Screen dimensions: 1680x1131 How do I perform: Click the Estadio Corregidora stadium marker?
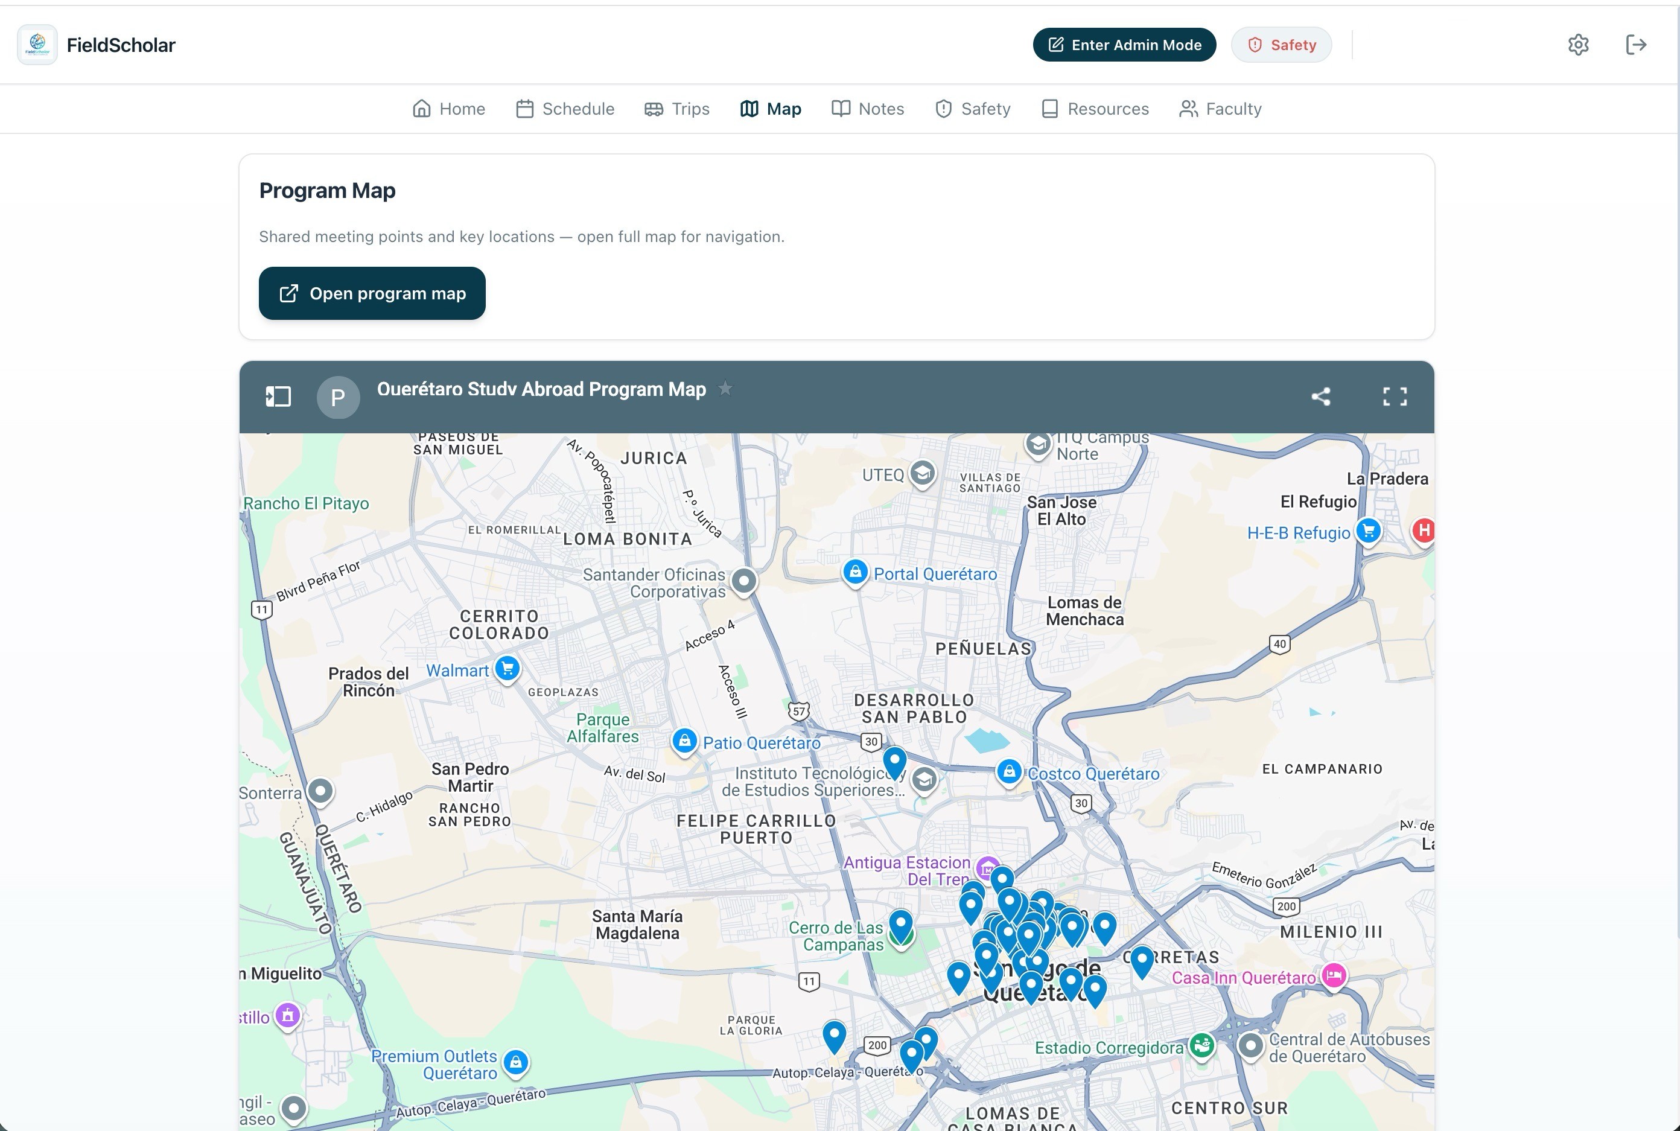pyautogui.click(x=1201, y=1046)
